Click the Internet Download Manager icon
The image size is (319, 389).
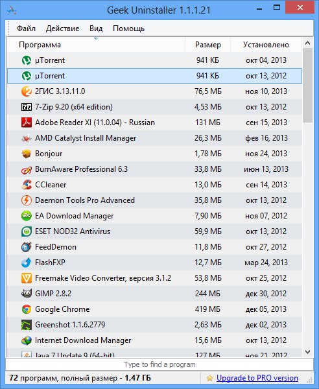[x=27, y=340]
